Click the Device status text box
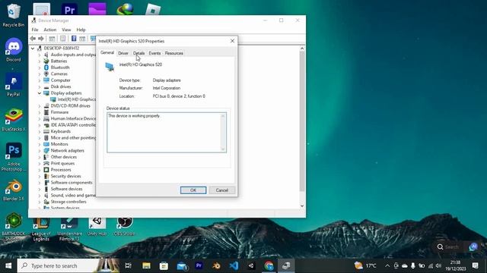 (x=167, y=133)
